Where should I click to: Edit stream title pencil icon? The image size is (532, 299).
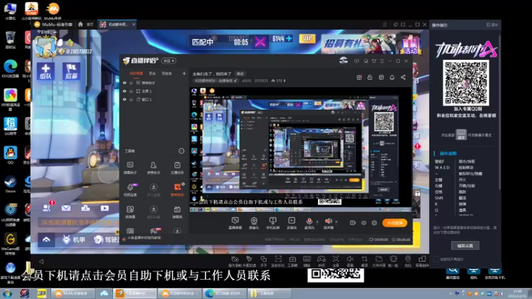235,80
